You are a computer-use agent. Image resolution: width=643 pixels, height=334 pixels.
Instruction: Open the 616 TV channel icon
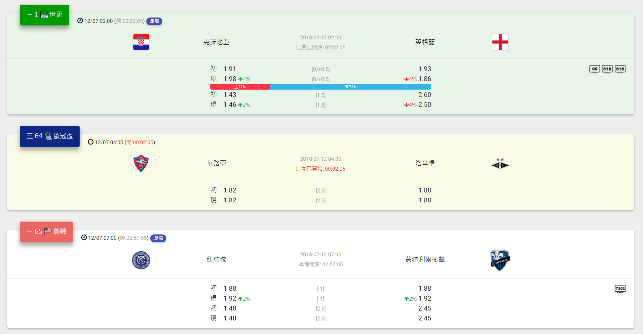pos(620,69)
